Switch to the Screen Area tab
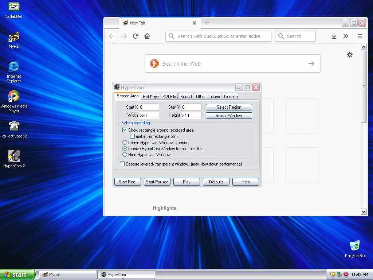The image size is (373, 280). click(x=127, y=96)
